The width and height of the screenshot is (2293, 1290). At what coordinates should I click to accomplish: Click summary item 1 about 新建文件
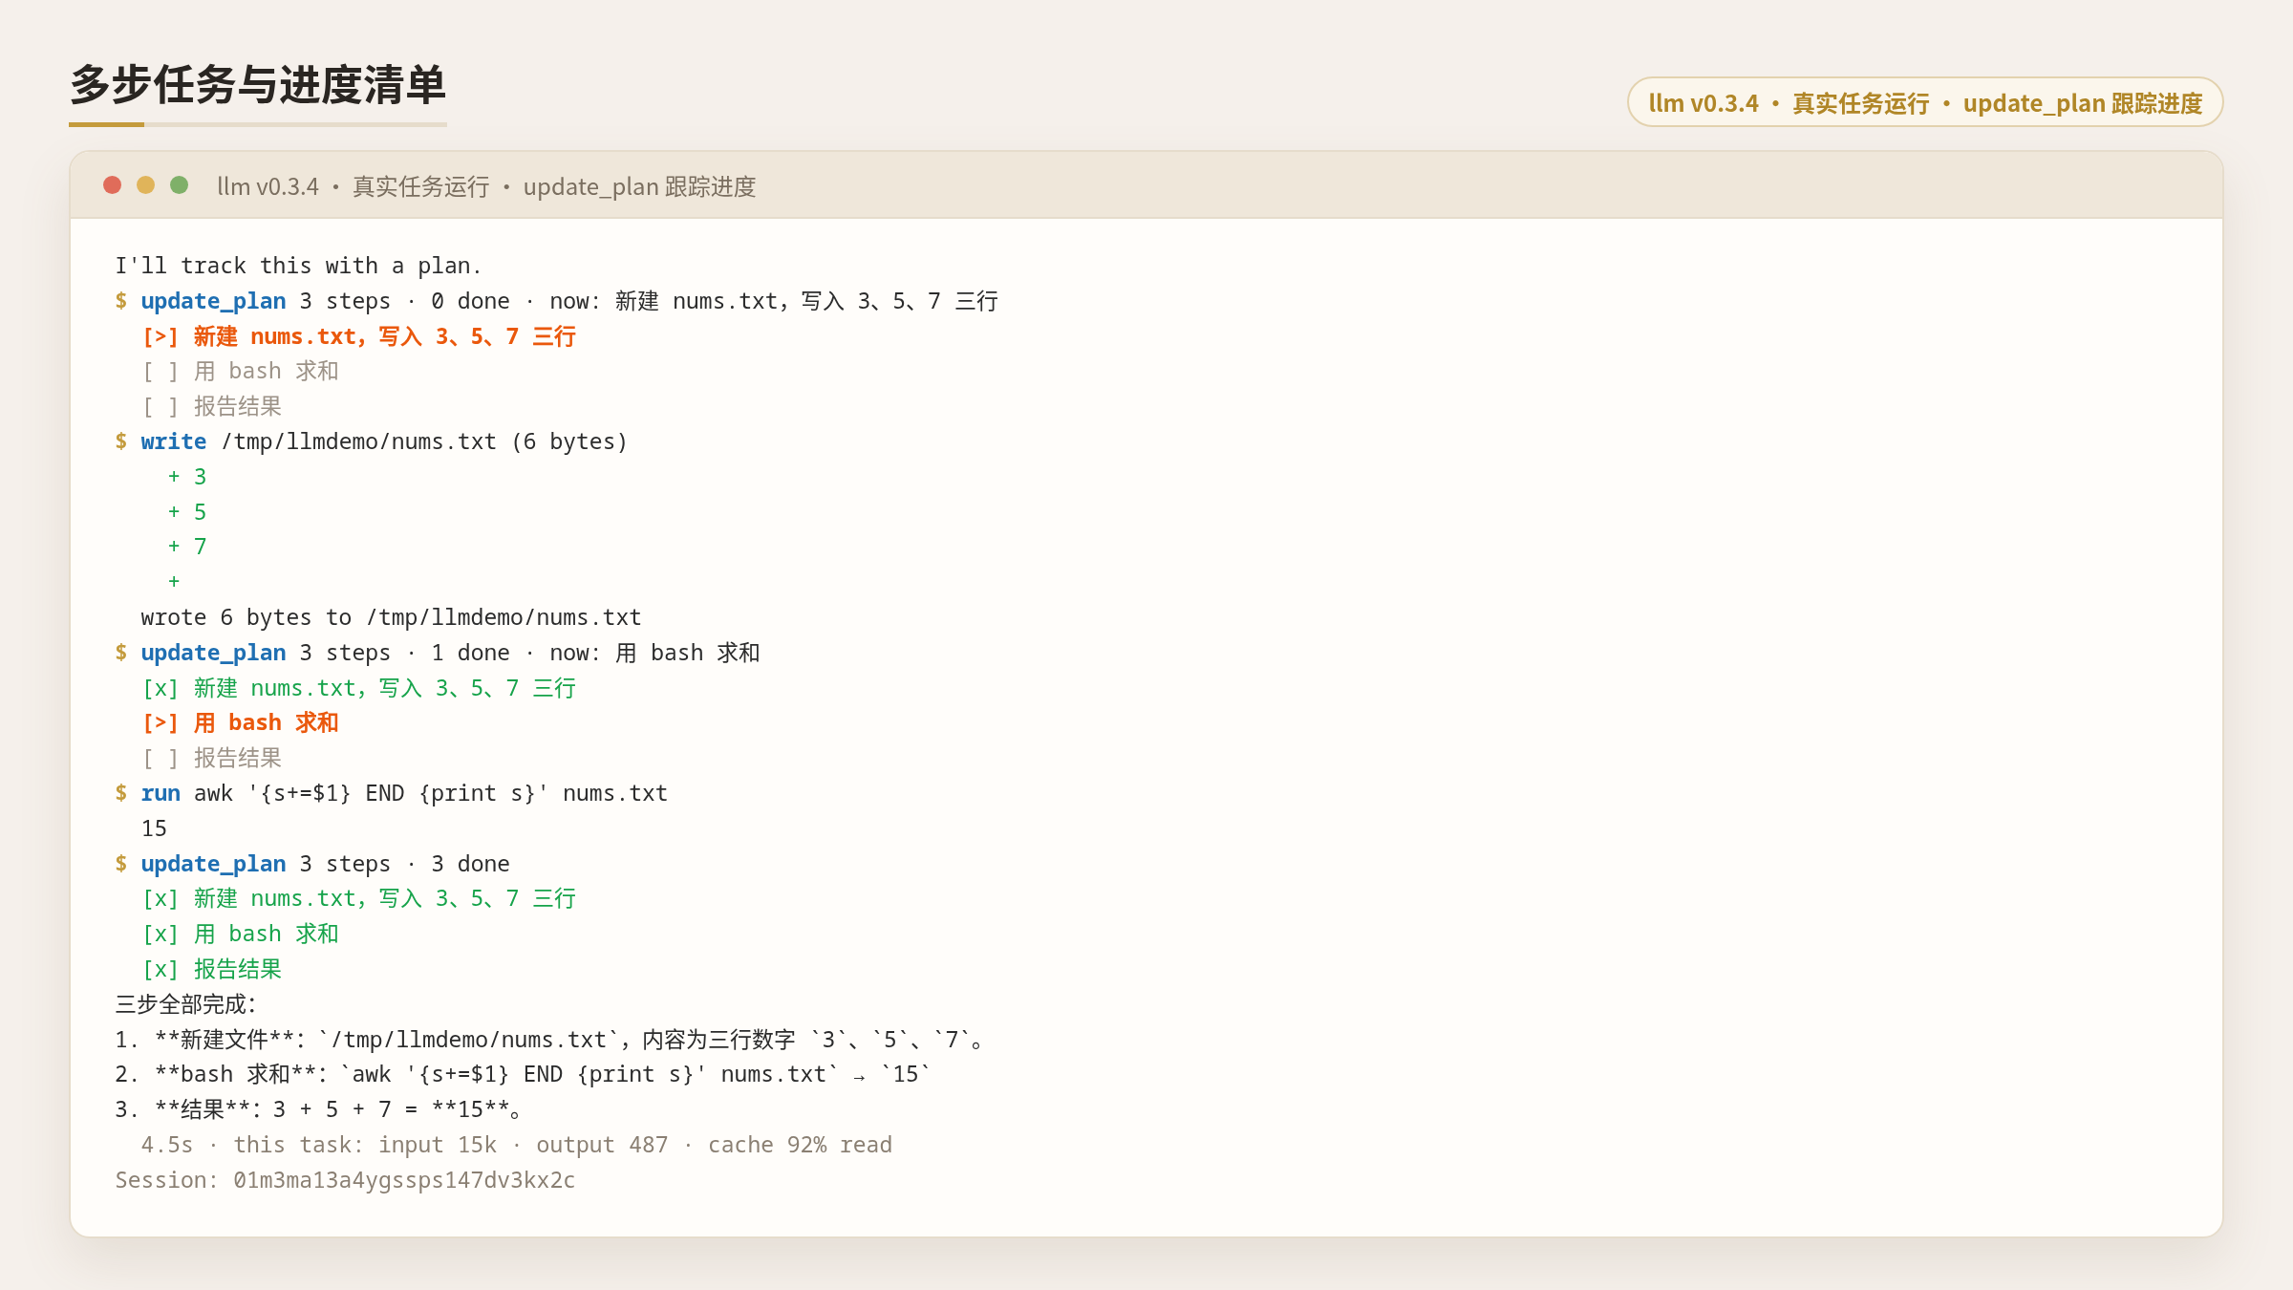pyautogui.click(x=552, y=1040)
